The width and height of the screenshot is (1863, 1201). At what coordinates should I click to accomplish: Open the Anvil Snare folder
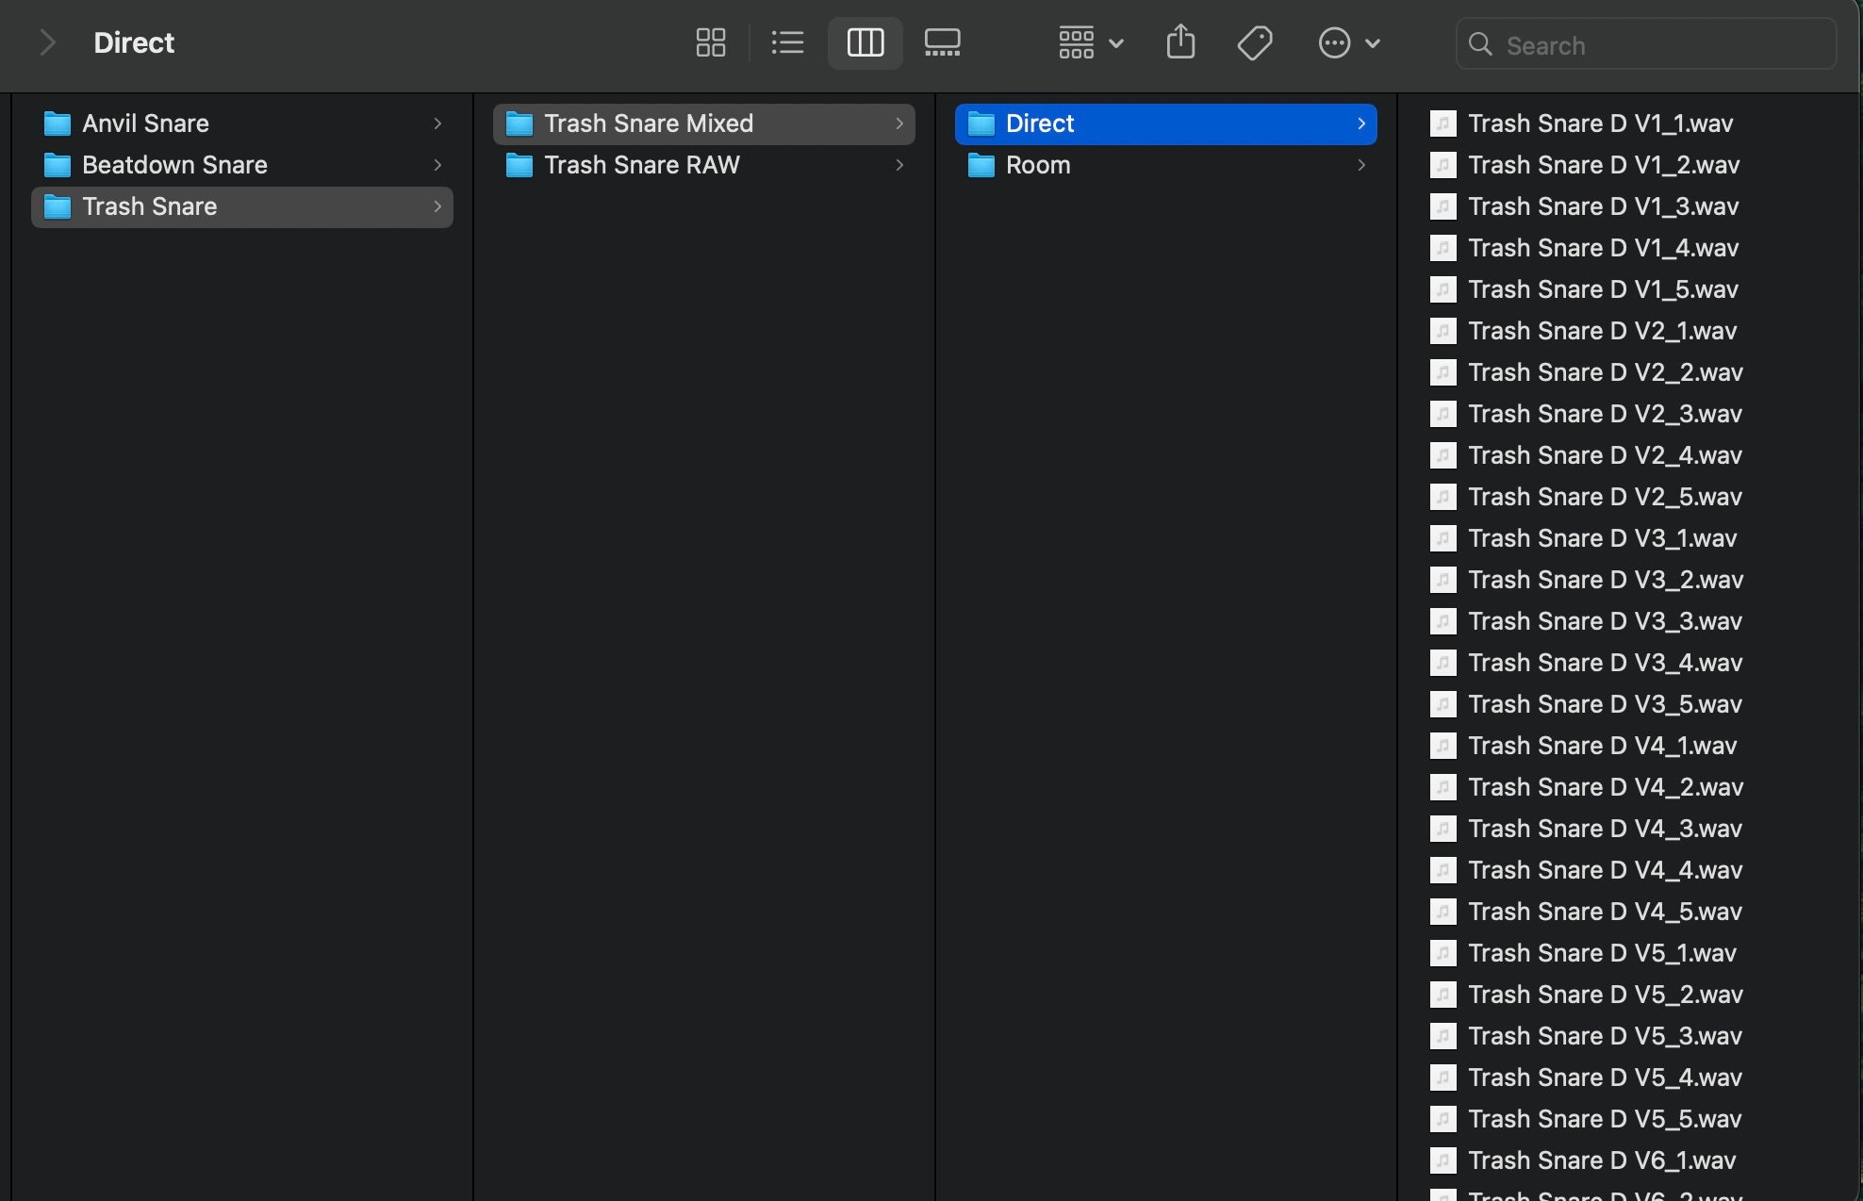point(145,123)
